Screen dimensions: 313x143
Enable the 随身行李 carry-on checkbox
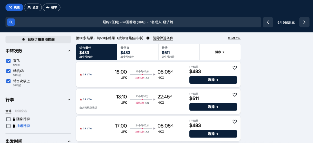click(8, 119)
